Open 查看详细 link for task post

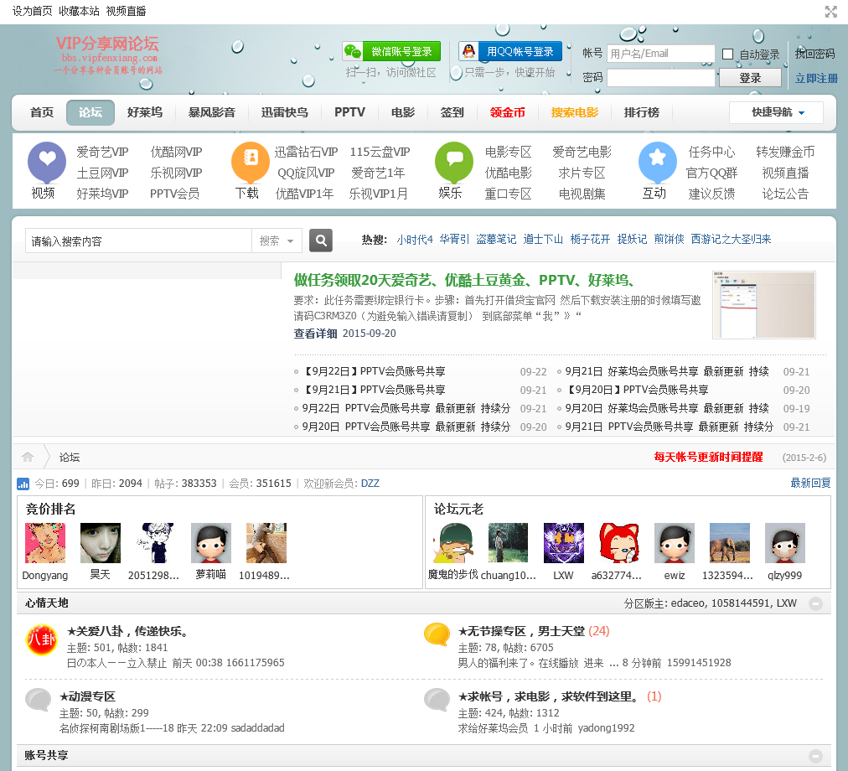315,334
